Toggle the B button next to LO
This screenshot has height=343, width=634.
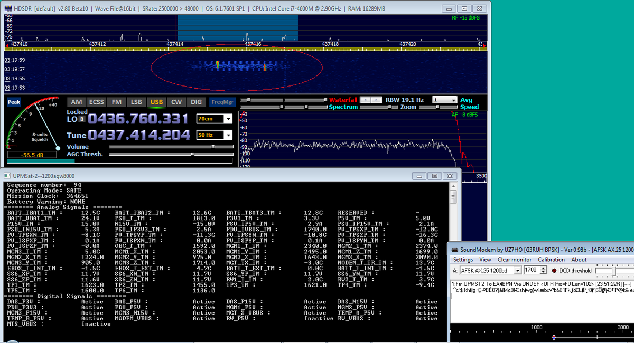pyautogui.click(x=82, y=119)
